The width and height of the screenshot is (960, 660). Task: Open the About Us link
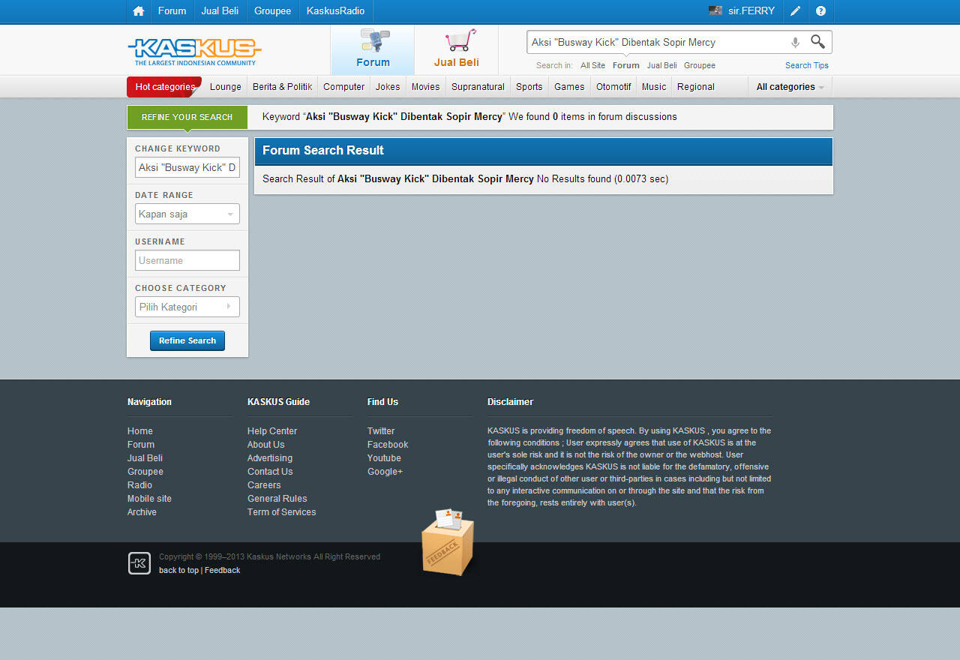point(266,445)
